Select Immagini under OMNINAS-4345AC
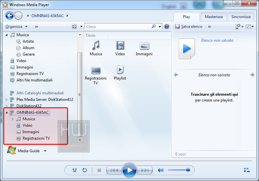Viewport: 259px width, 181px height. click(x=31, y=132)
